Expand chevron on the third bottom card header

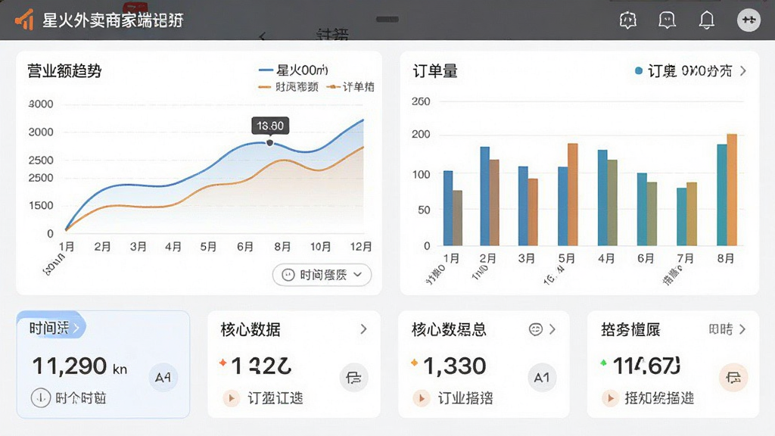click(x=552, y=329)
